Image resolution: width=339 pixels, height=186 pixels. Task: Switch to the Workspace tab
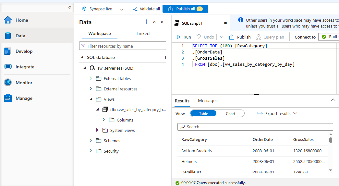pyautogui.click(x=100, y=33)
